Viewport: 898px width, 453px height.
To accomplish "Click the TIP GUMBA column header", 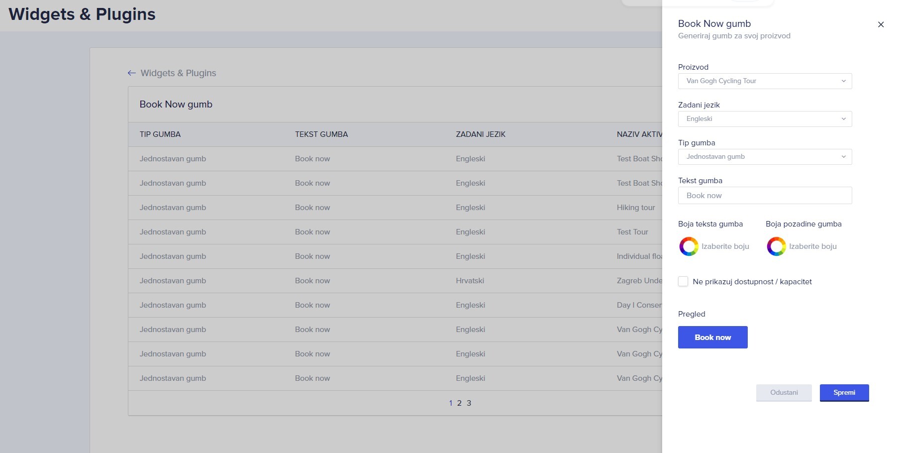I will point(160,134).
